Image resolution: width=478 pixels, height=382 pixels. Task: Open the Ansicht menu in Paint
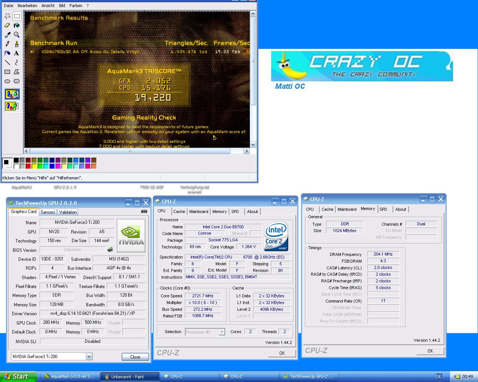click(48, 6)
